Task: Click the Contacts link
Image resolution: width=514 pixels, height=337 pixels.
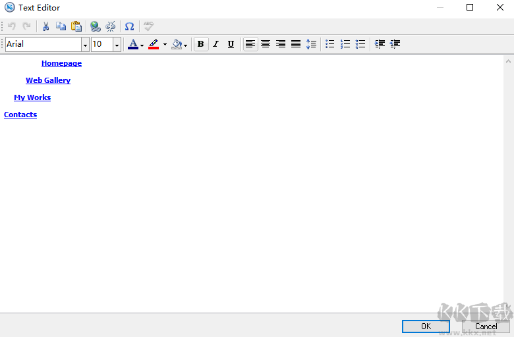Action: [20, 115]
